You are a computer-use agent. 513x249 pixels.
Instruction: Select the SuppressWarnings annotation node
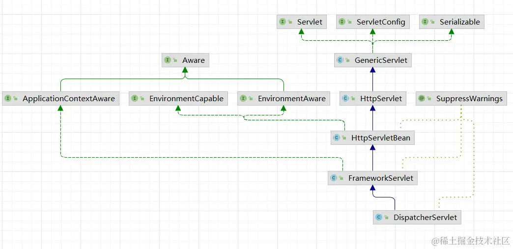click(x=461, y=99)
